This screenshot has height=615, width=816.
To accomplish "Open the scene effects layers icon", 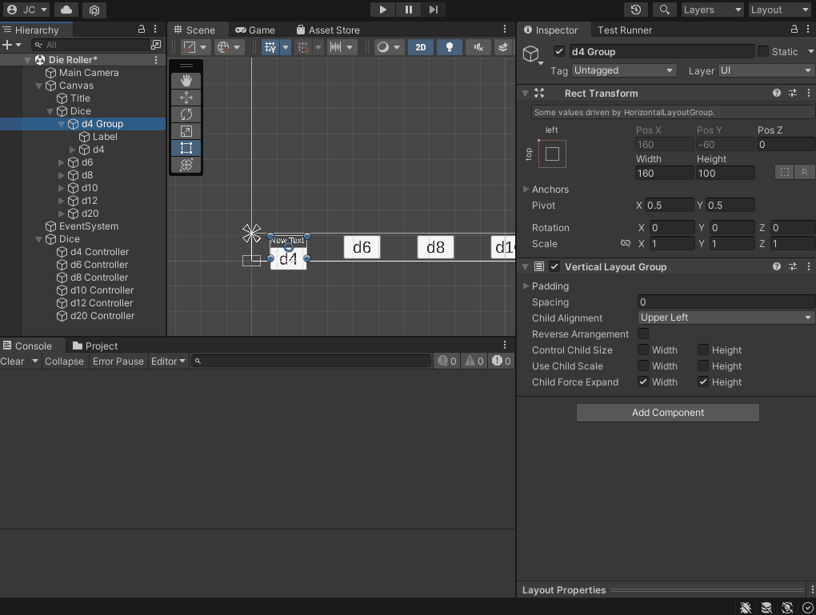I will click(x=502, y=47).
